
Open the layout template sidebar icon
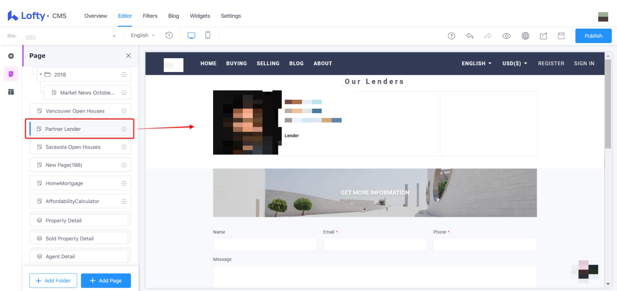tap(11, 92)
